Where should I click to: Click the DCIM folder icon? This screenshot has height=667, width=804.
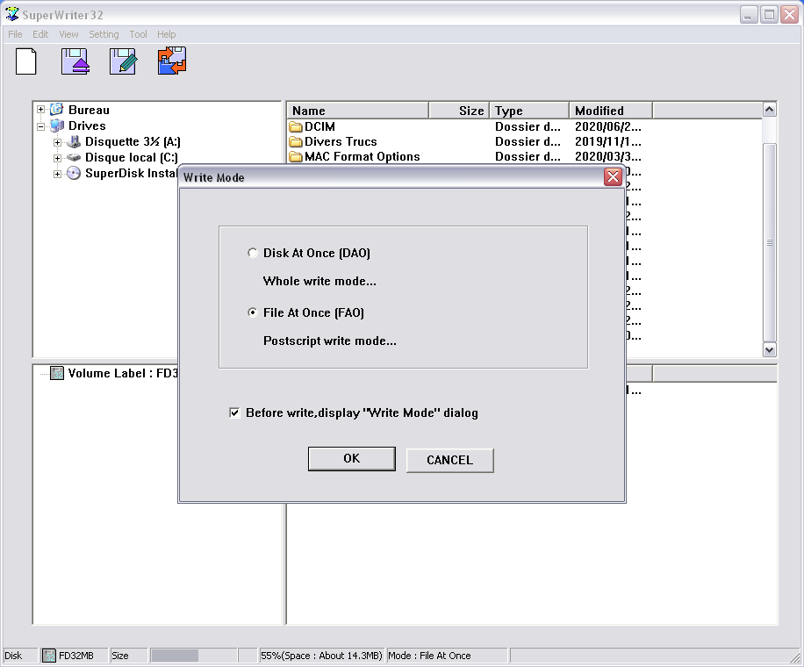pos(296,126)
